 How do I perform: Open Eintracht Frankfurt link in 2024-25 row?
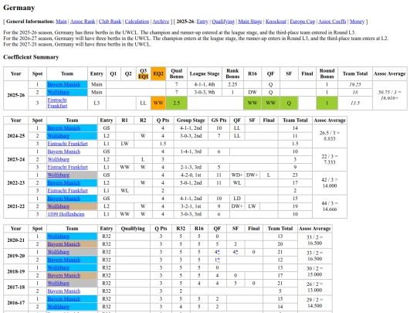tap(67, 144)
